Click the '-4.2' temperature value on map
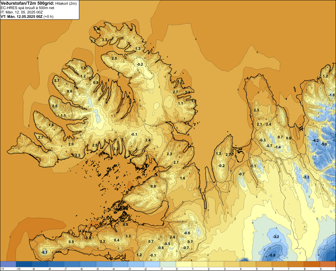 pos(316,141)
